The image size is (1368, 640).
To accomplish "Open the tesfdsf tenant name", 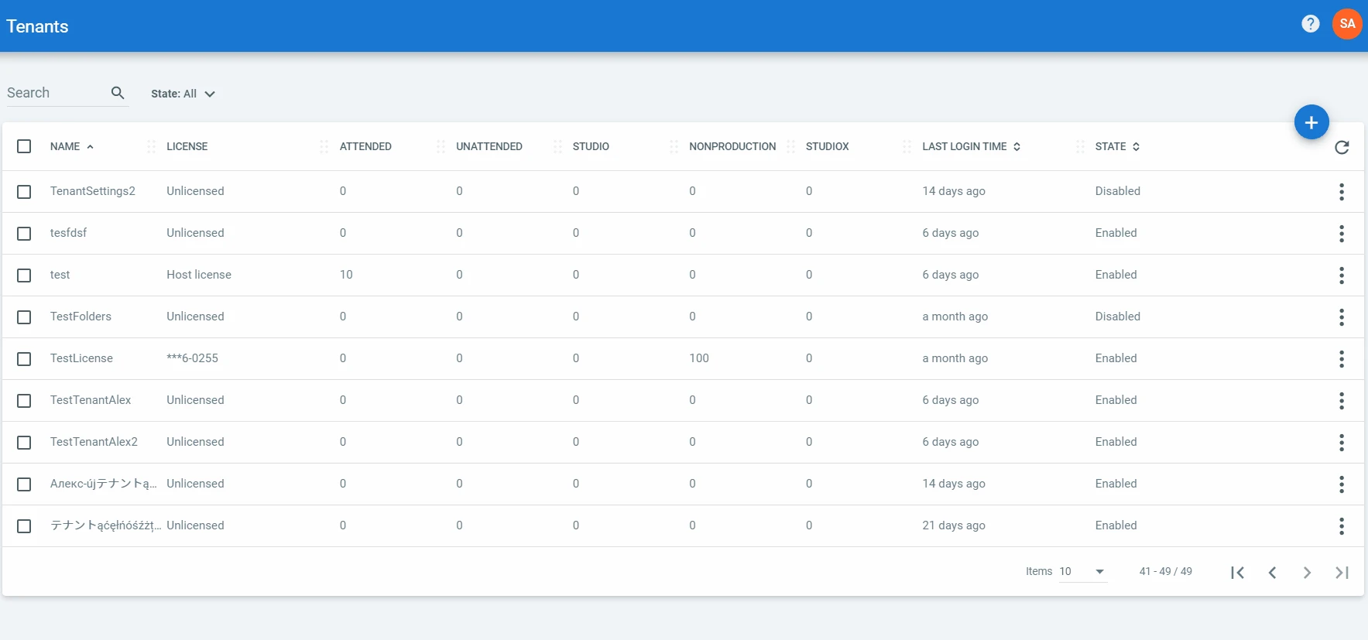I will [68, 233].
